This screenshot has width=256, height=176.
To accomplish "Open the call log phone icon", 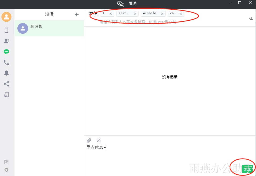I will 6,62.
